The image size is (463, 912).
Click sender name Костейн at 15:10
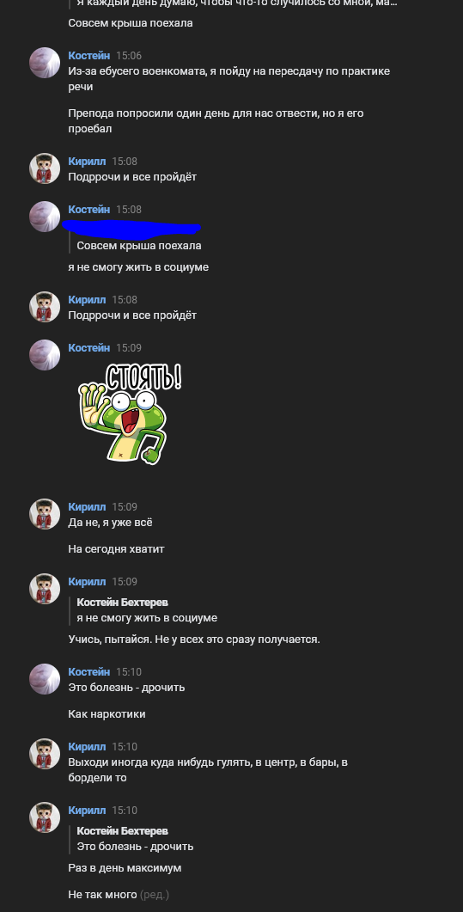[88, 672]
